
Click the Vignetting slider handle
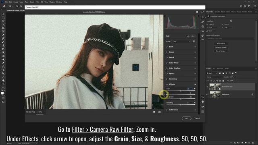pyautogui.click(x=181, y=105)
